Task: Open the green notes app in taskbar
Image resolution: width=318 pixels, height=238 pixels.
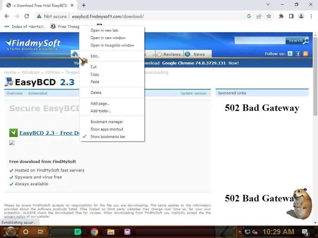Action: pos(78,232)
